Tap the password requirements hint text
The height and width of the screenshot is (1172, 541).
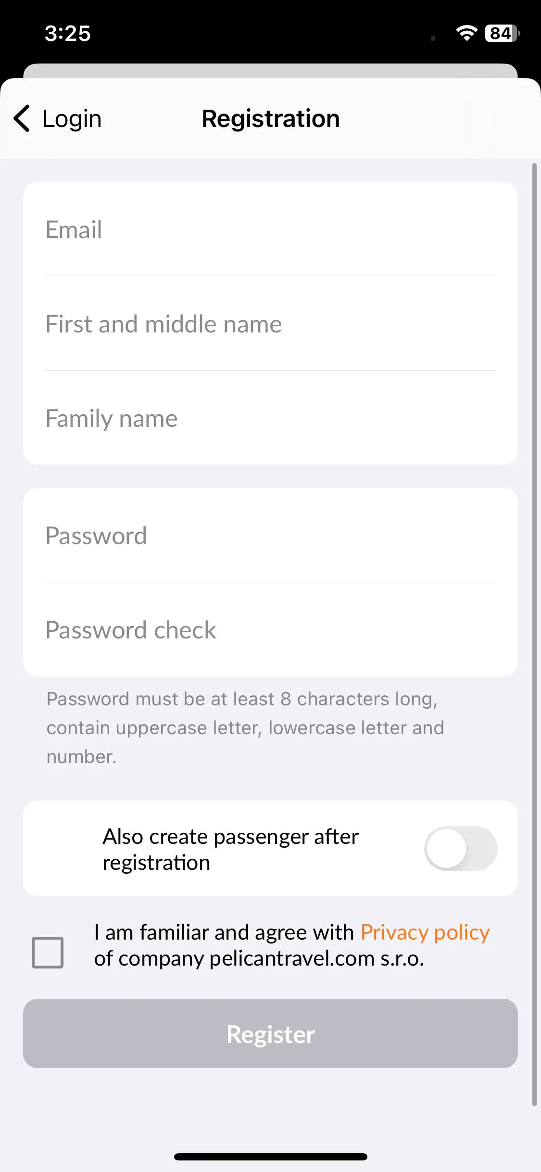tap(245, 727)
